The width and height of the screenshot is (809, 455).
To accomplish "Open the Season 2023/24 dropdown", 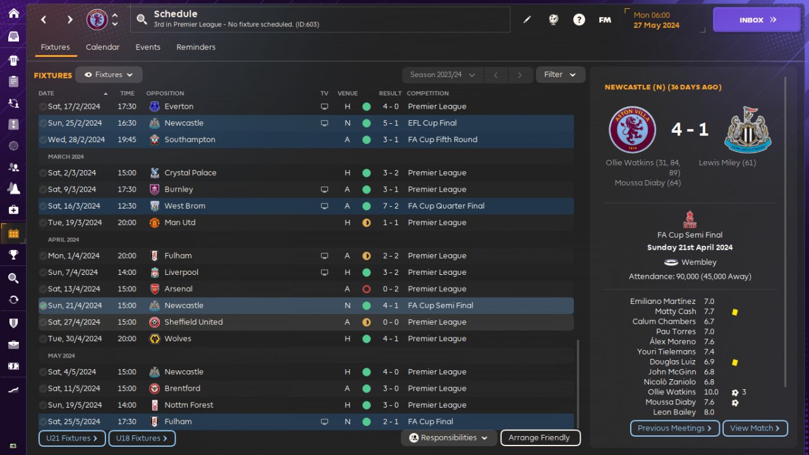I will click(442, 75).
